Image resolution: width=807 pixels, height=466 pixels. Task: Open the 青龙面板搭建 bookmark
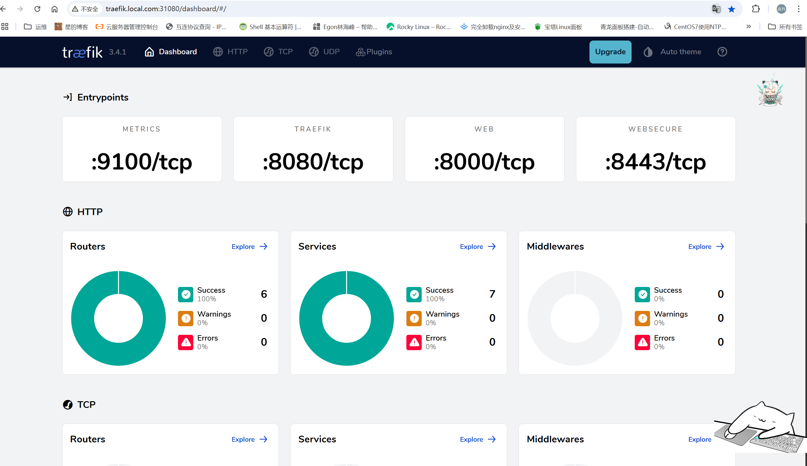pyautogui.click(x=626, y=27)
